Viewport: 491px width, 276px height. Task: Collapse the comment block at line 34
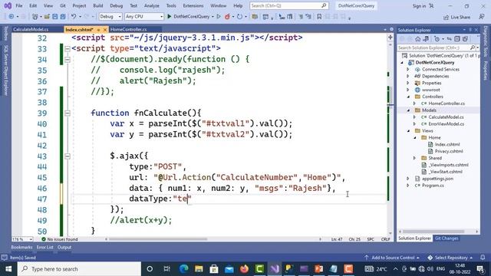[x=68, y=59]
